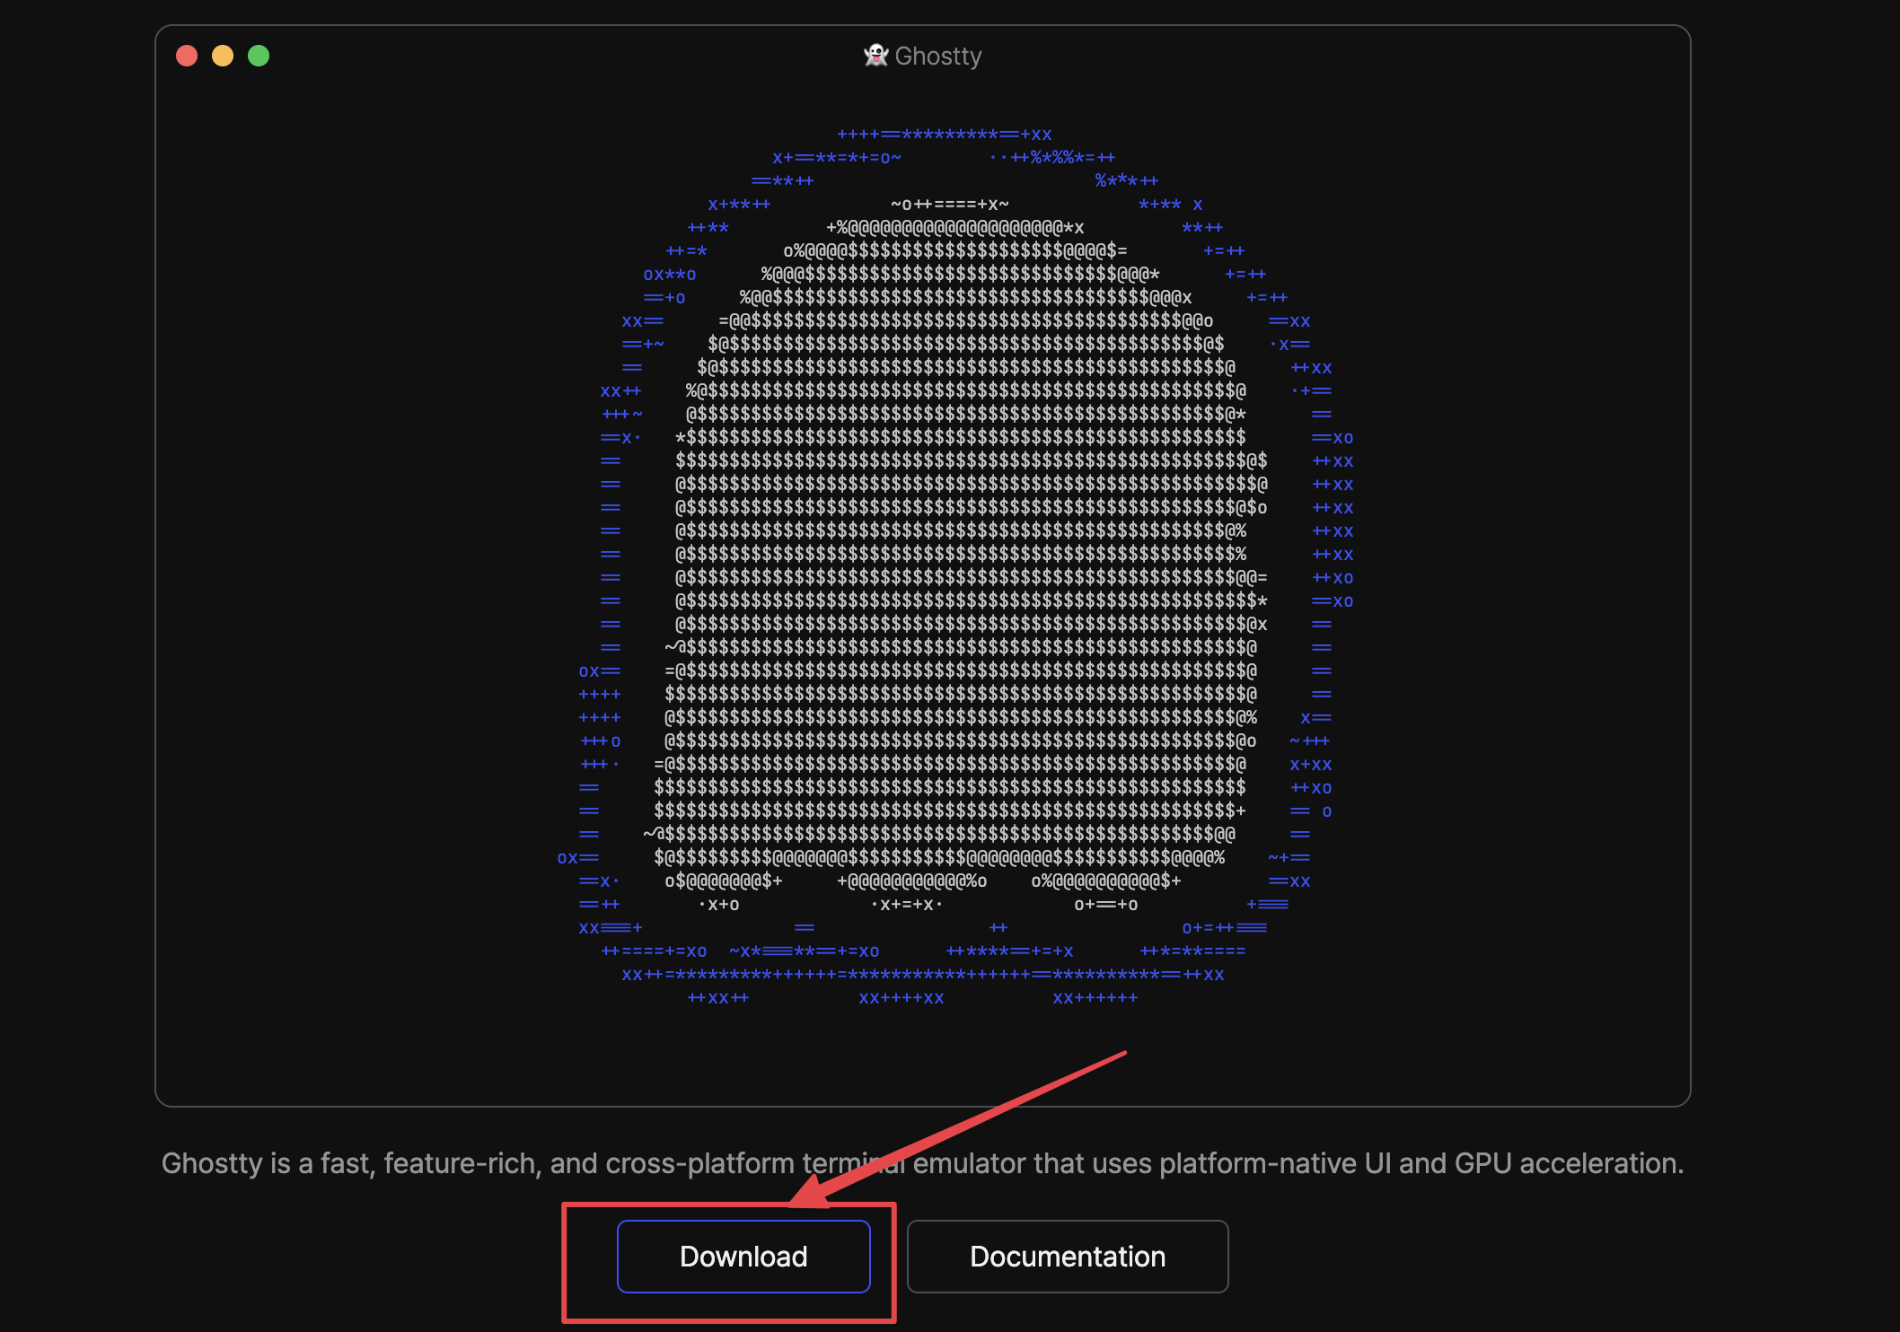Click 'cross-platform' in the description text
1900x1332 pixels.
pyautogui.click(x=700, y=1163)
